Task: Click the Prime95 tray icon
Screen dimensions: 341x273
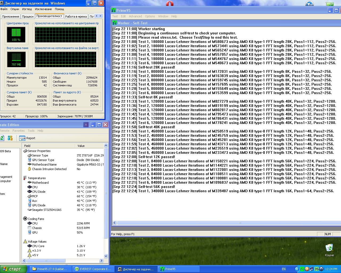Action: click(x=302, y=269)
